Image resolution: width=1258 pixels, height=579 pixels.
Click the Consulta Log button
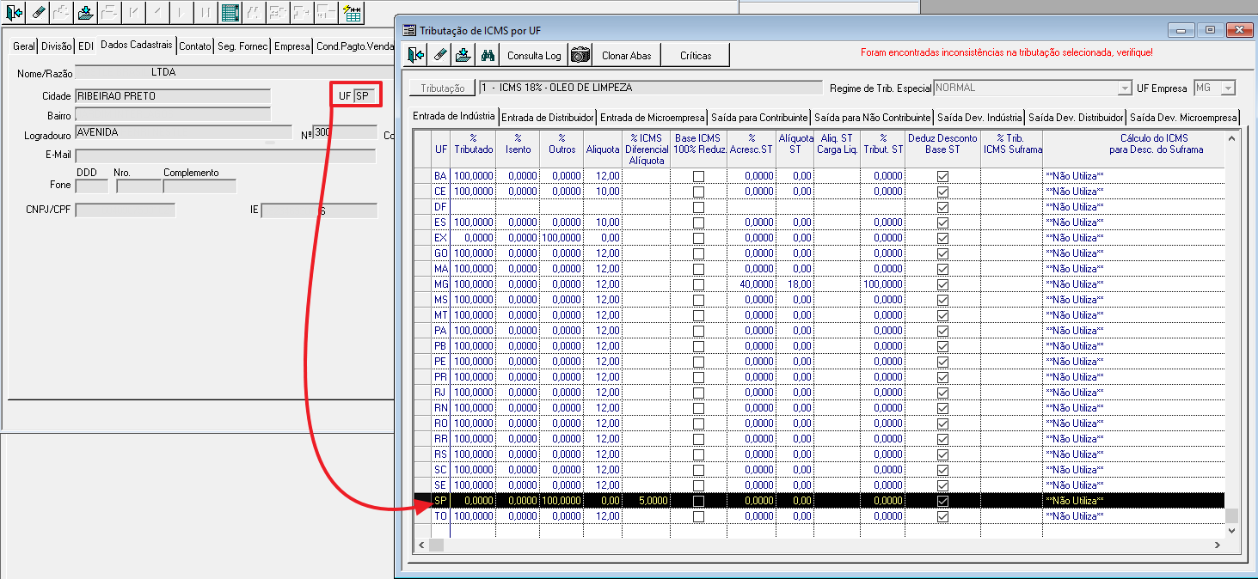tap(534, 55)
